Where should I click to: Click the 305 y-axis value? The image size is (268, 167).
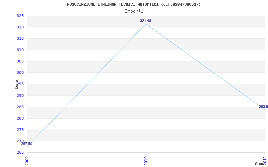point(20,61)
